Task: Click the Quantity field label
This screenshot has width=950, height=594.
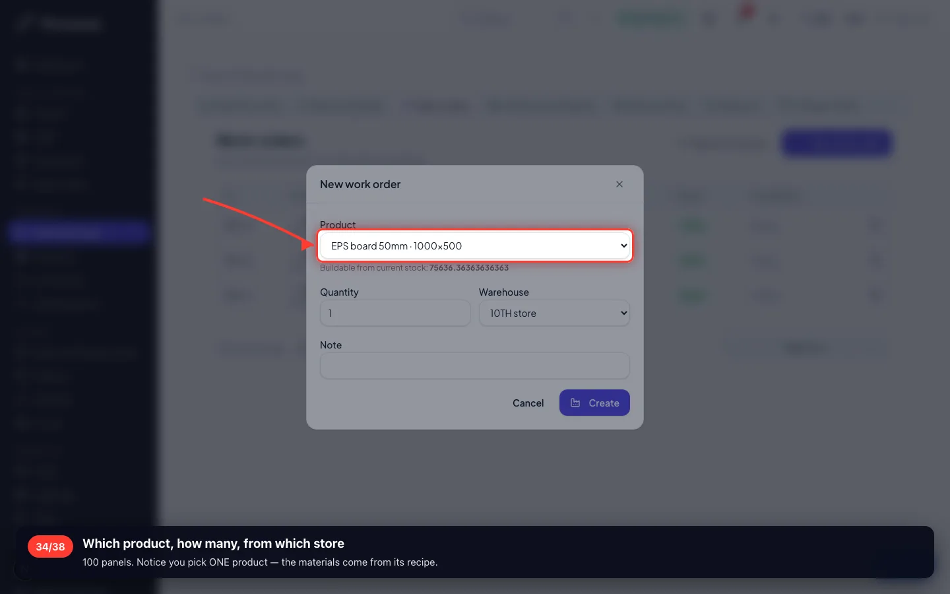Action: tap(339, 292)
